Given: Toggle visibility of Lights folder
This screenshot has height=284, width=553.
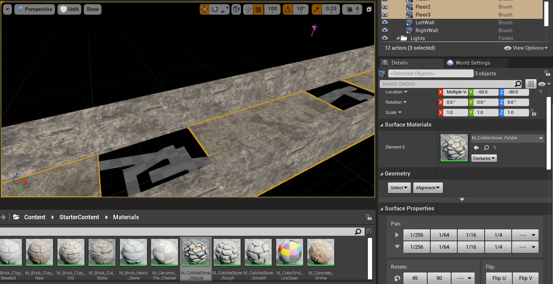Looking at the screenshot, I should (x=385, y=38).
